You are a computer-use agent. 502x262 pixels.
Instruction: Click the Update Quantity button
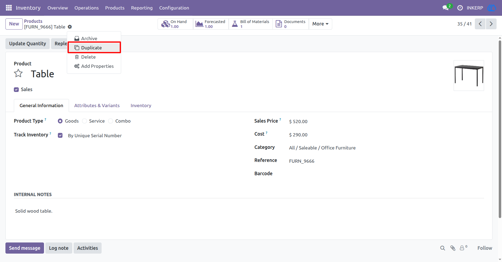click(27, 44)
